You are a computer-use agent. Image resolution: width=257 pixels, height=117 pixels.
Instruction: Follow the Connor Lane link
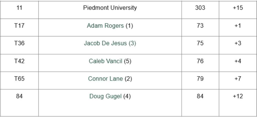pos(106,79)
